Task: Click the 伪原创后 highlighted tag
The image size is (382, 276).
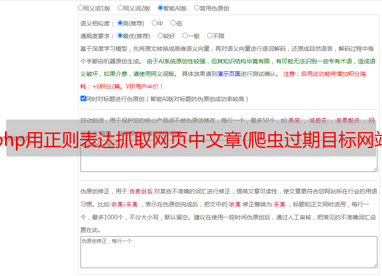Action: pyautogui.click(x=141, y=191)
